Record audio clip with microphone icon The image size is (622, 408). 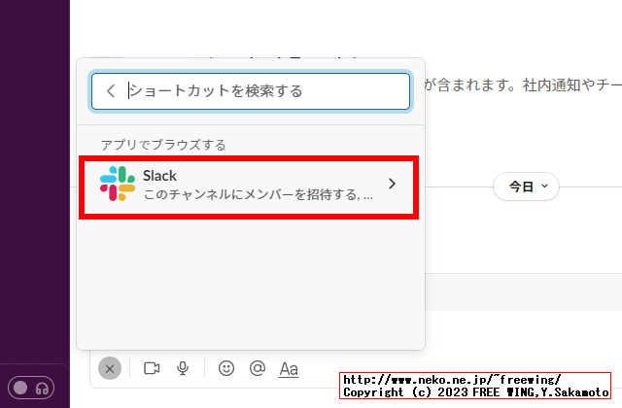click(x=183, y=368)
